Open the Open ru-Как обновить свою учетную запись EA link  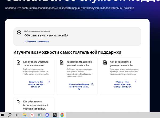click(79, 87)
